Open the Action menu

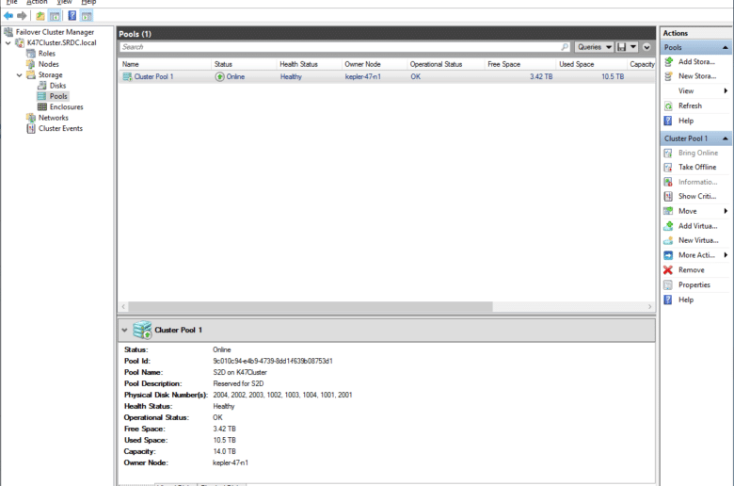(x=37, y=2)
